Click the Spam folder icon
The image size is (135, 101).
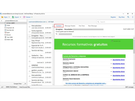tap(5, 32)
